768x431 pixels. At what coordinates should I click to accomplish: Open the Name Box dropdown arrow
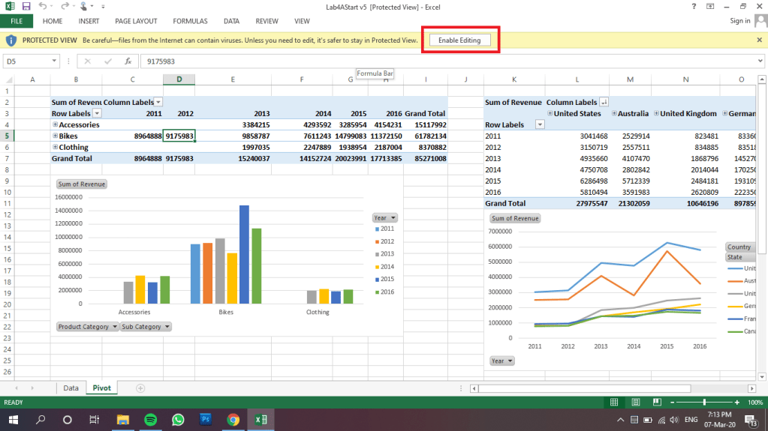(x=54, y=61)
